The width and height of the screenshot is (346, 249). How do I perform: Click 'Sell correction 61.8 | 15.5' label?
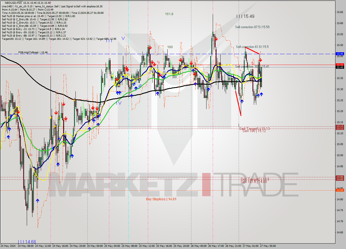(x=252, y=47)
